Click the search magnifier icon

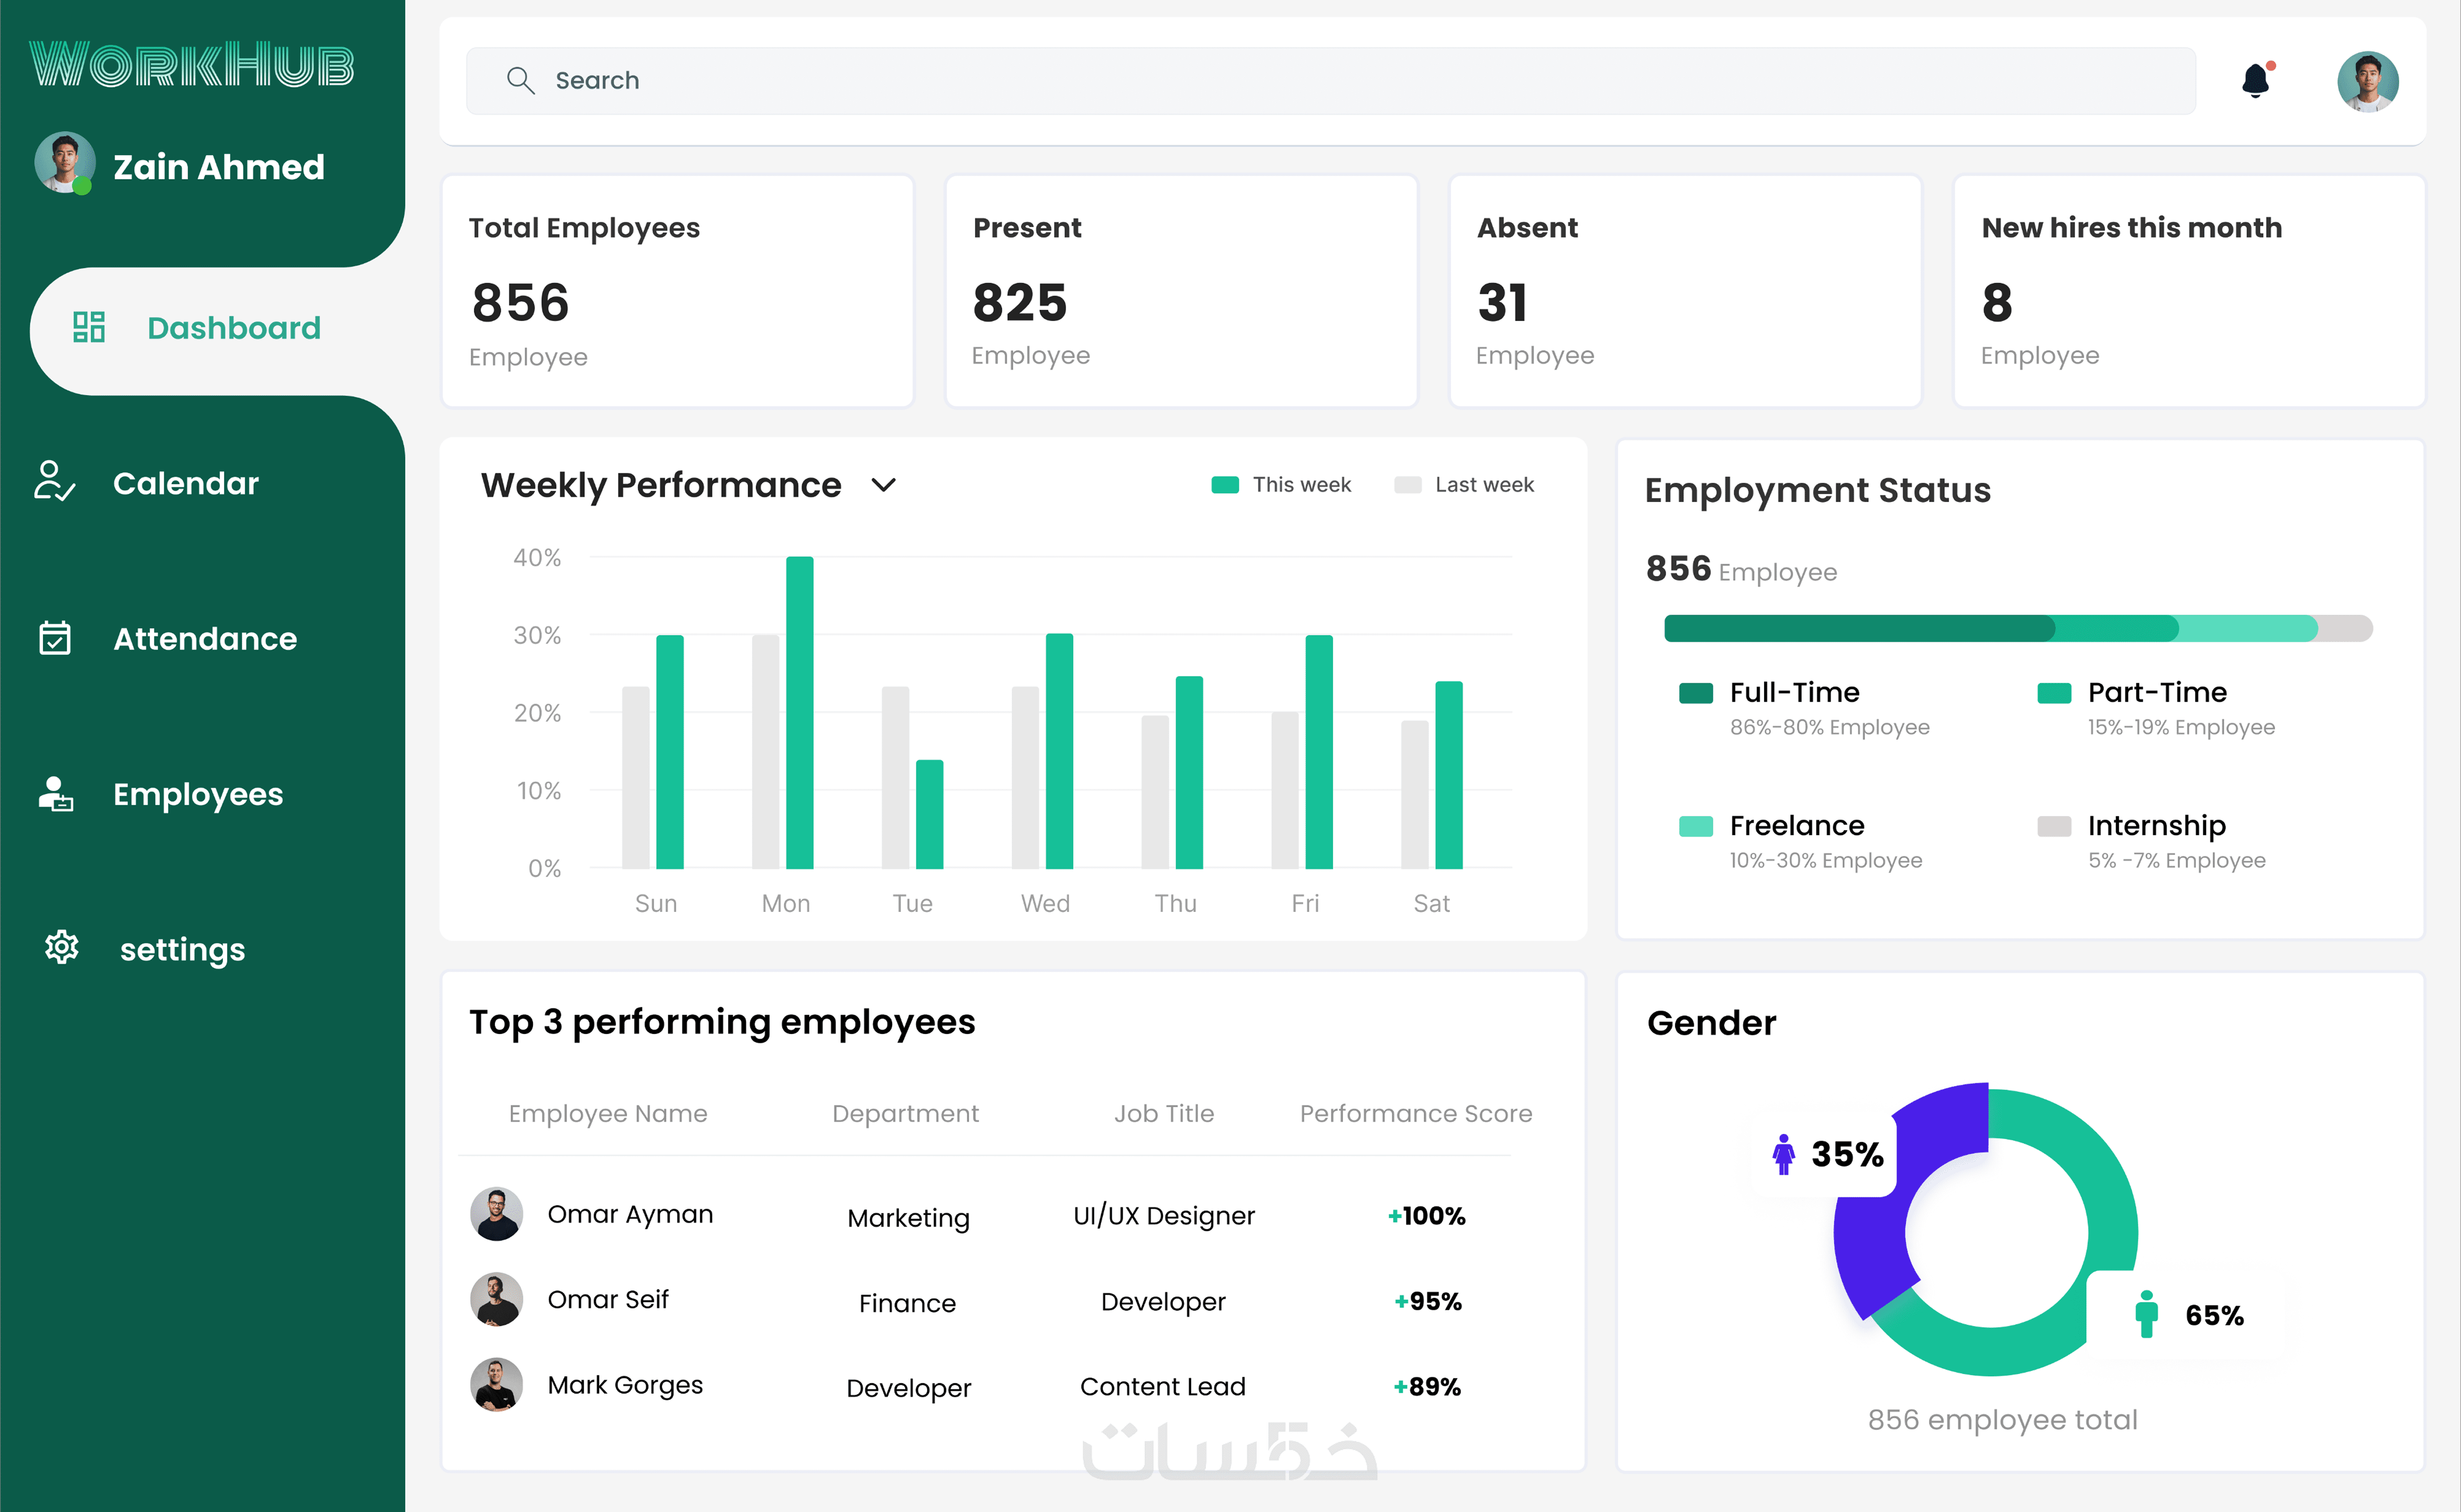(520, 80)
